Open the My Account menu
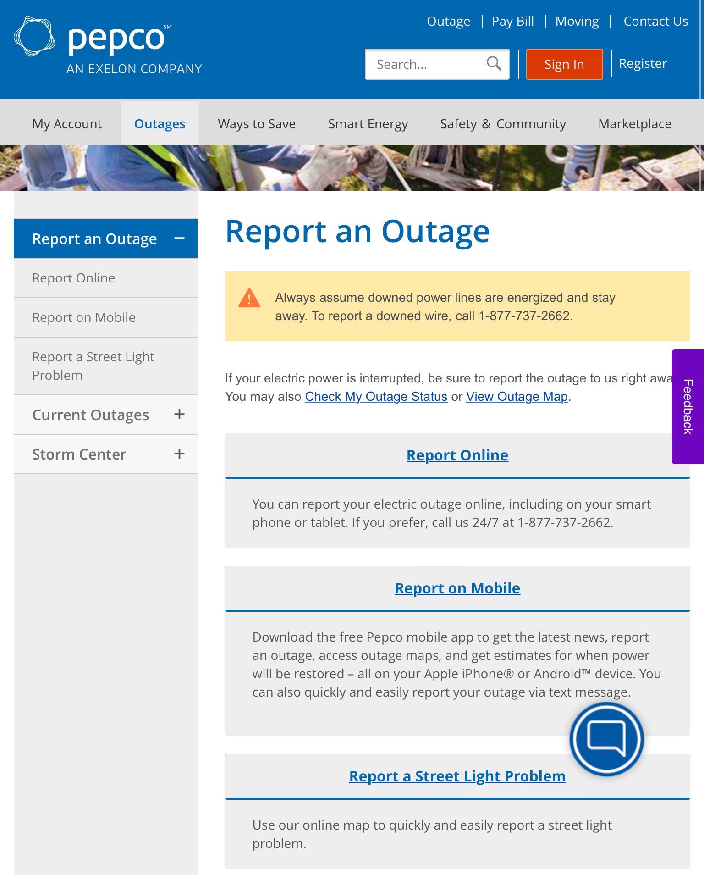 [x=67, y=124]
